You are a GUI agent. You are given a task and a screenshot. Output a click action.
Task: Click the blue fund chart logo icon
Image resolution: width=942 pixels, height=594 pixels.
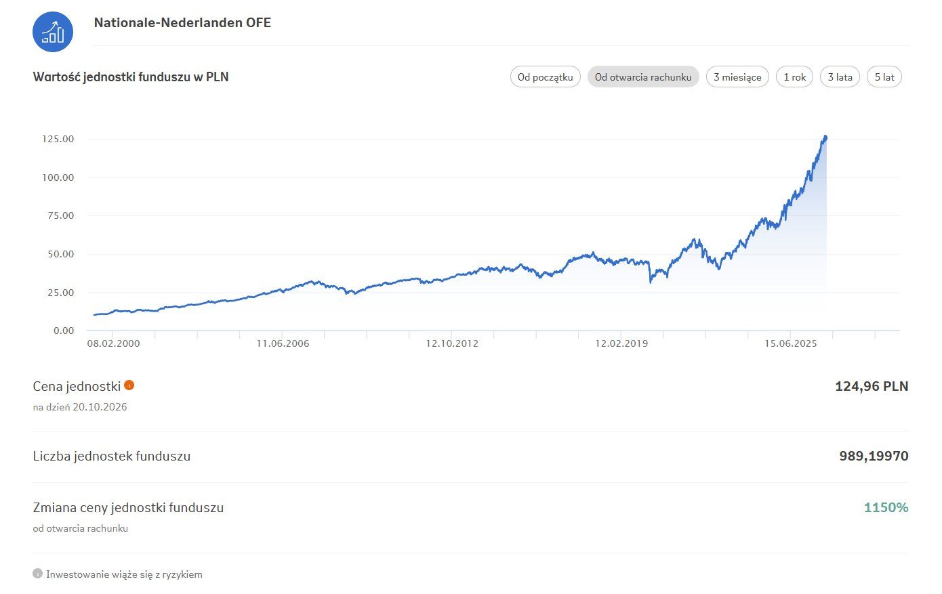tap(53, 32)
